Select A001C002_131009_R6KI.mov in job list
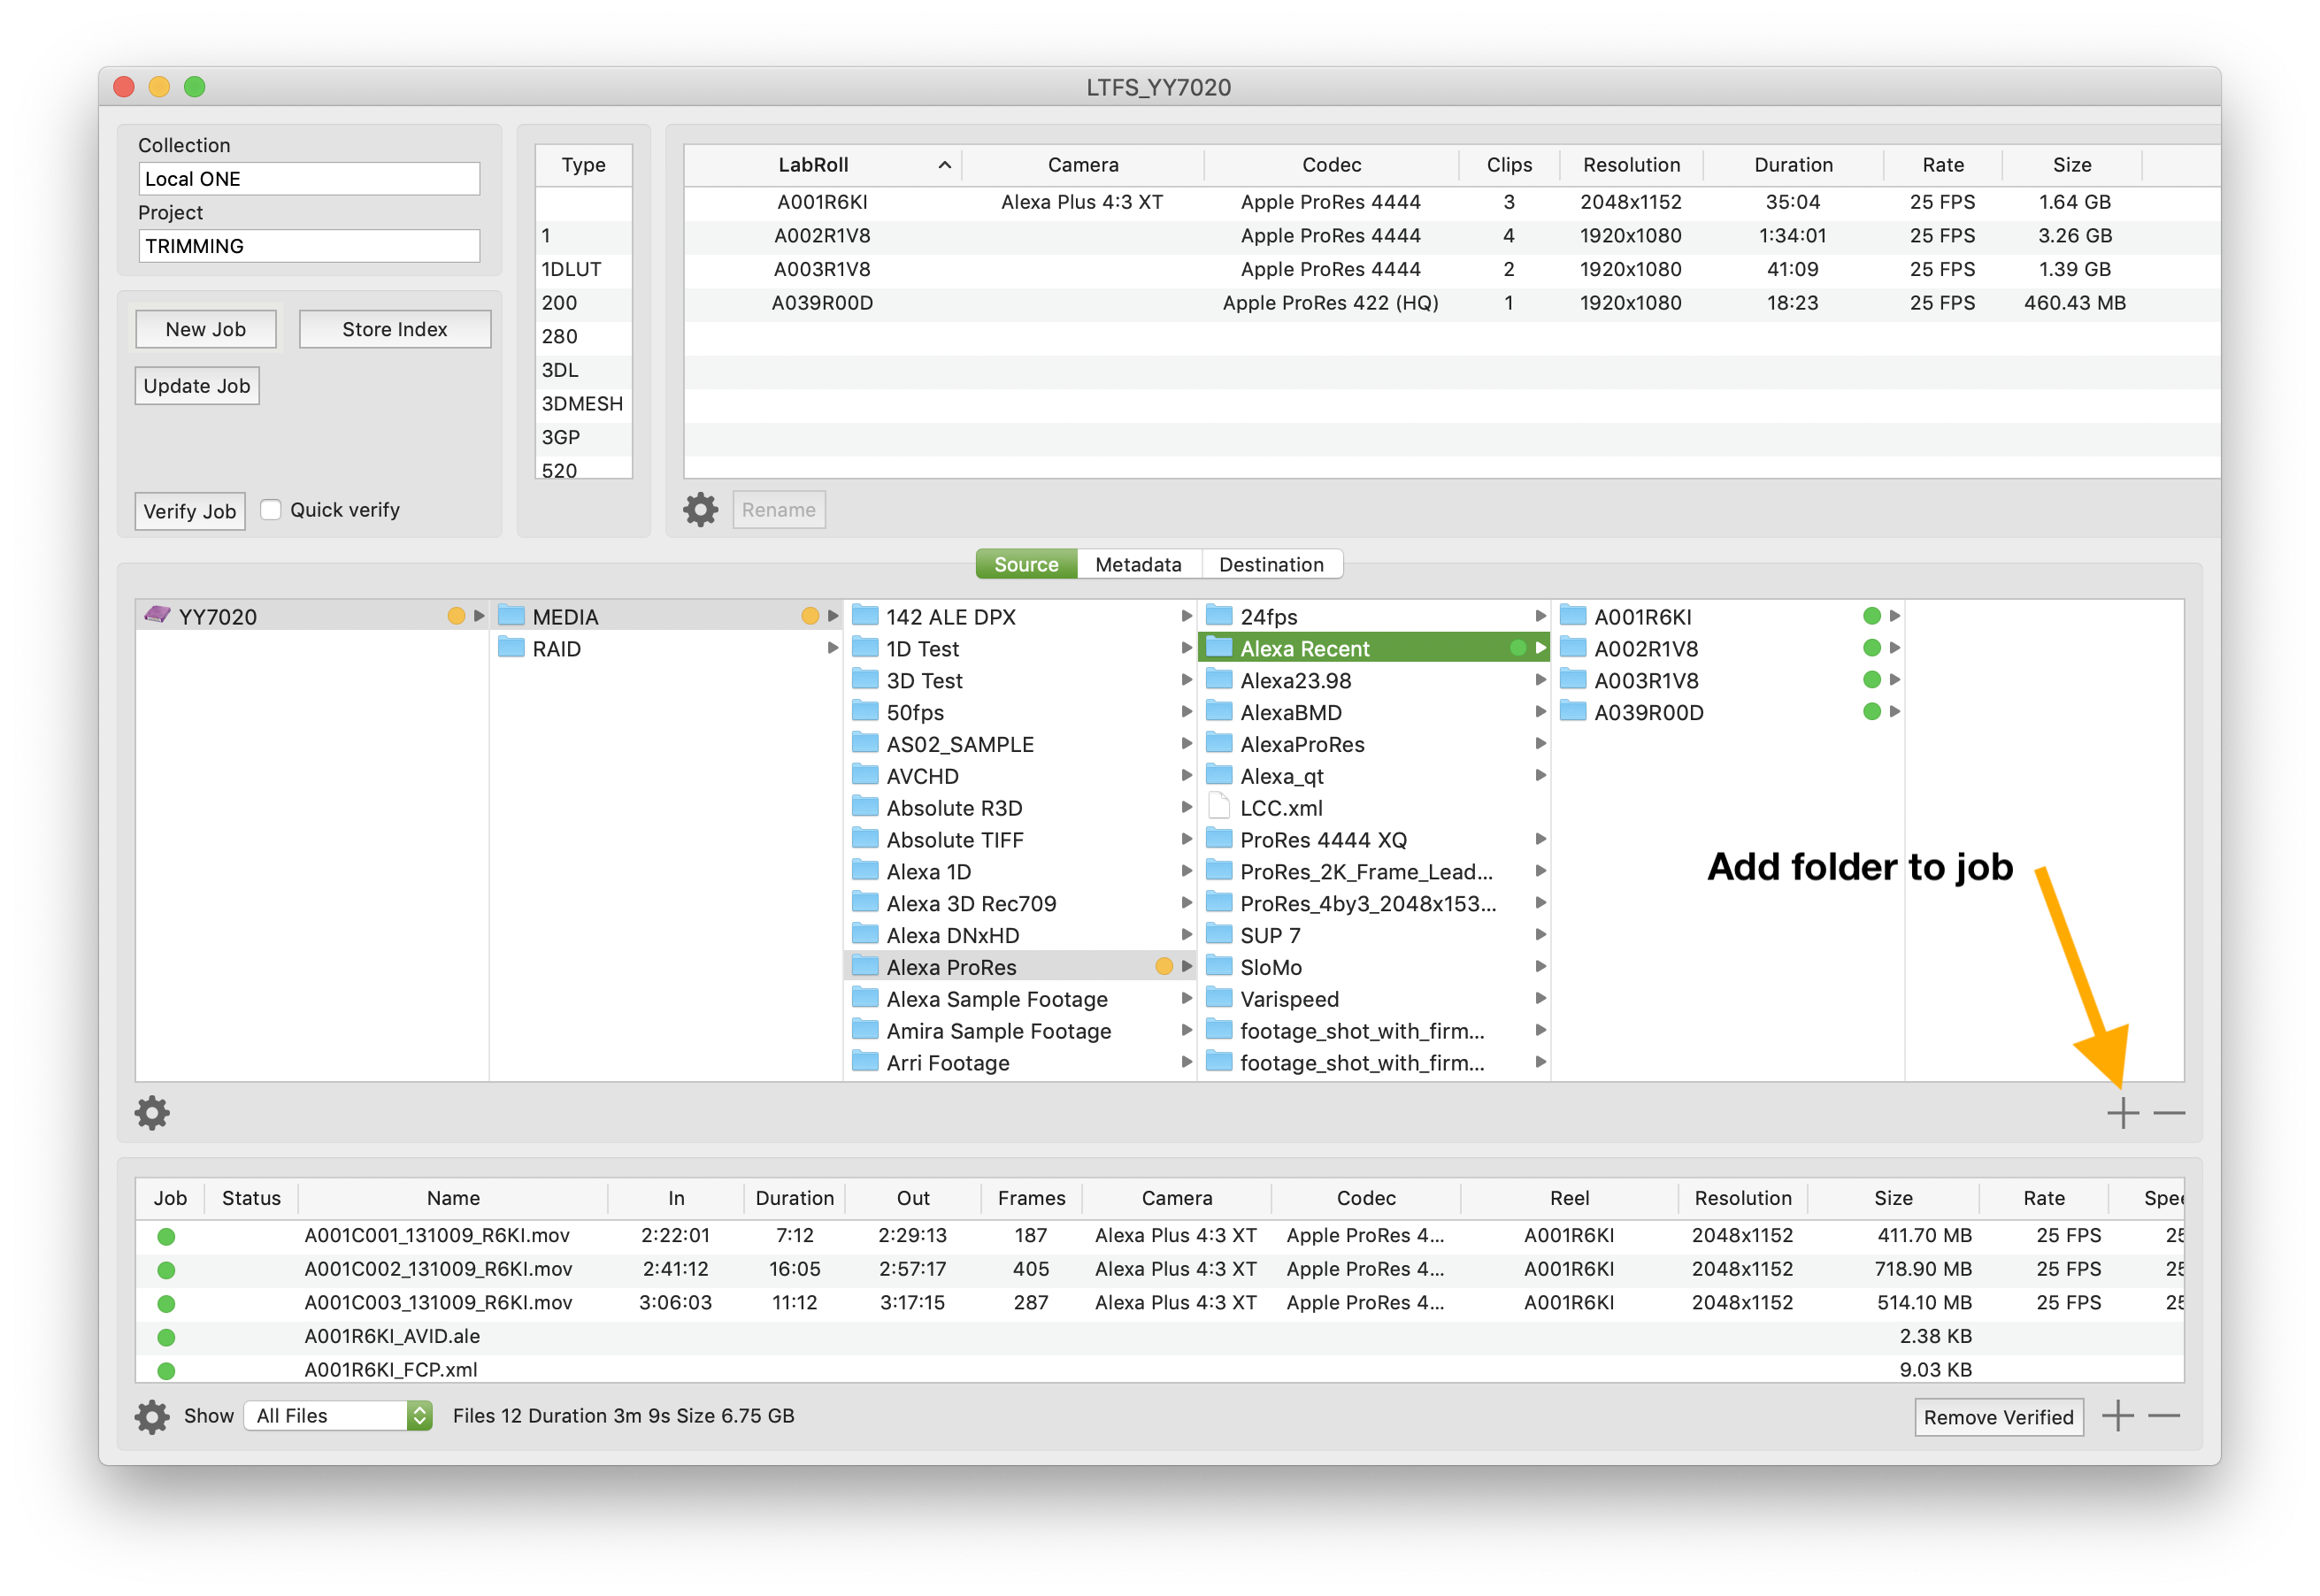 1159,1269
